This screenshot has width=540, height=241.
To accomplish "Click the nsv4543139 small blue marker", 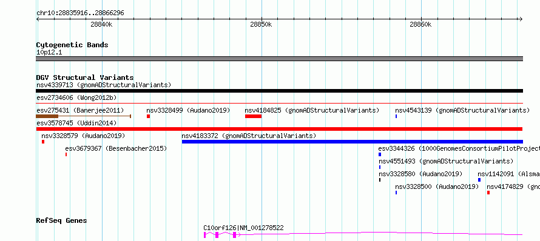I will pyautogui.click(x=396, y=116).
